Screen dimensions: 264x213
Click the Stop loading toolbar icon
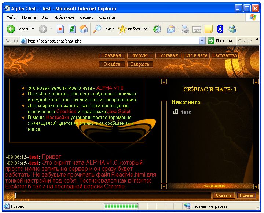click(60, 29)
